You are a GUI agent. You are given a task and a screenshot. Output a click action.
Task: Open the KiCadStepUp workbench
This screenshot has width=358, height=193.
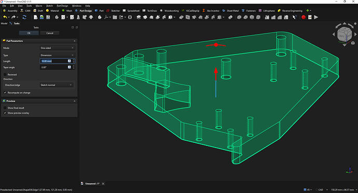(x=190, y=11)
